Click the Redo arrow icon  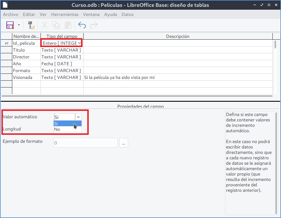click(94, 25)
